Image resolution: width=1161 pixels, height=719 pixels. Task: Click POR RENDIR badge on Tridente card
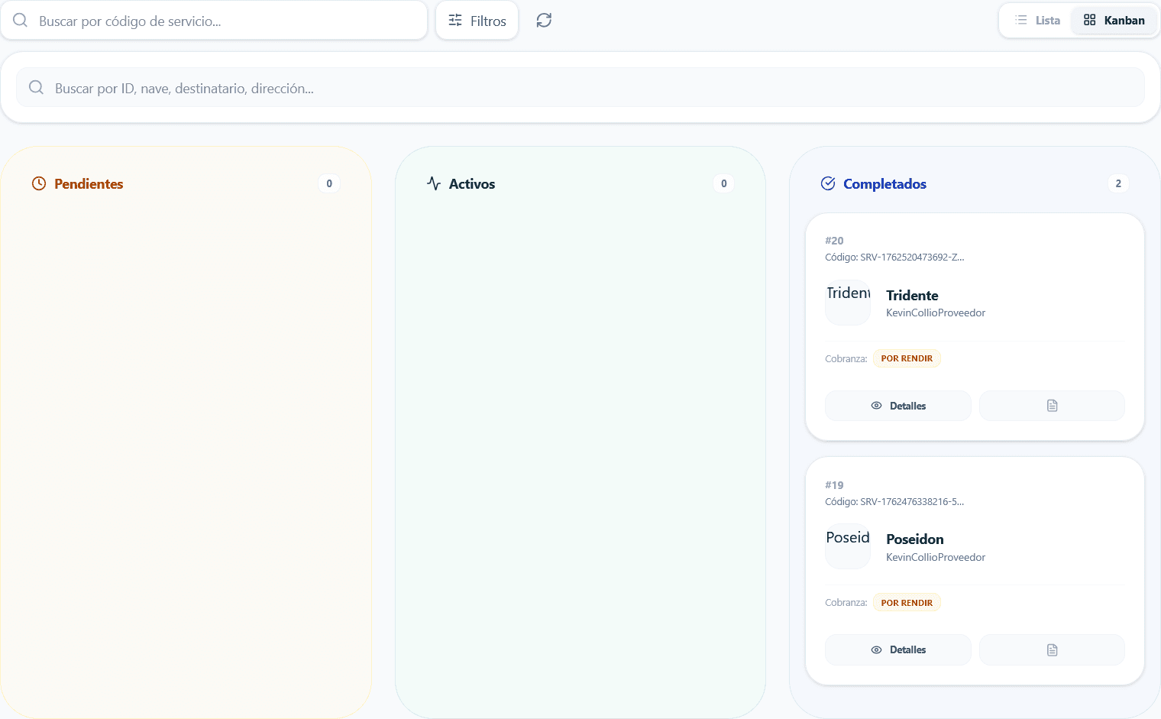pyautogui.click(x=907, y=358)
